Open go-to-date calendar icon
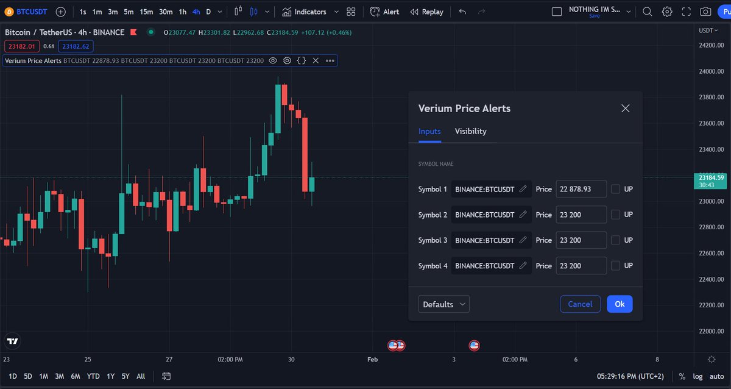This screenshot has height=389, width=731. pyautogui.click(x=166, y=376)
